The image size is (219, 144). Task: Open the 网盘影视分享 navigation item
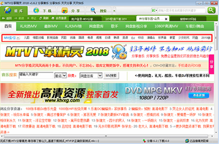click(x=136, y=26)
